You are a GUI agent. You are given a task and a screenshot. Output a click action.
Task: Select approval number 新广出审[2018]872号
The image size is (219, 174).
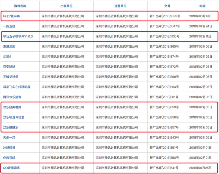point(164,67)
